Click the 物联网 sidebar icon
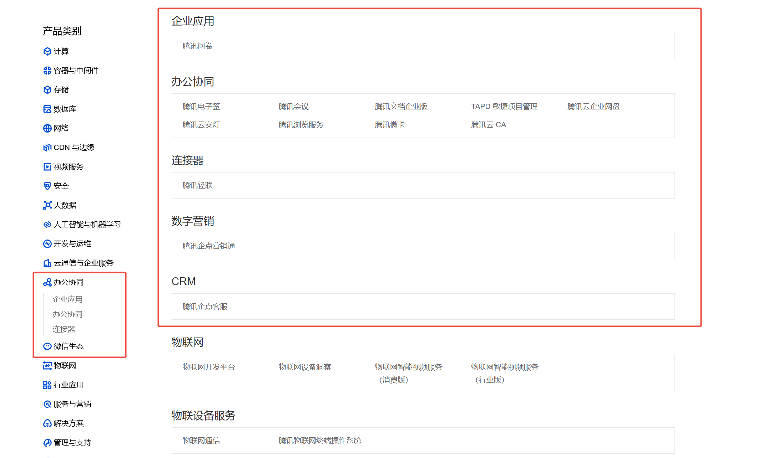The width and height of the screenshot is (758, 458). point(47,366)
